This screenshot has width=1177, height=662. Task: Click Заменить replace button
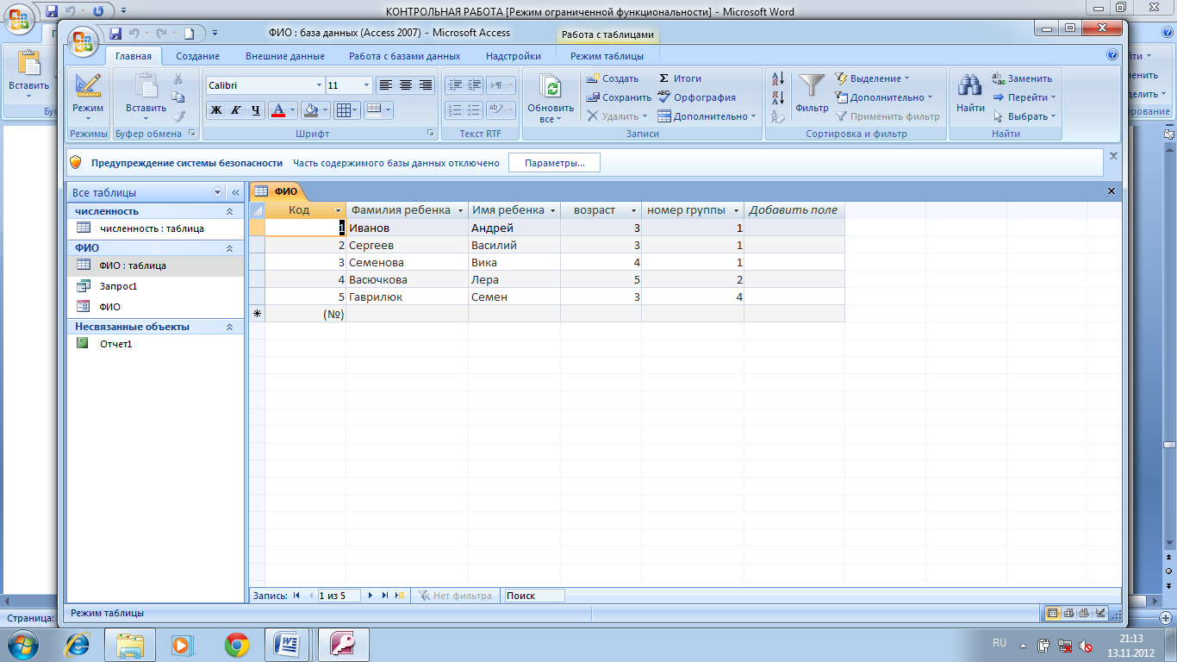click(1023, 78)
